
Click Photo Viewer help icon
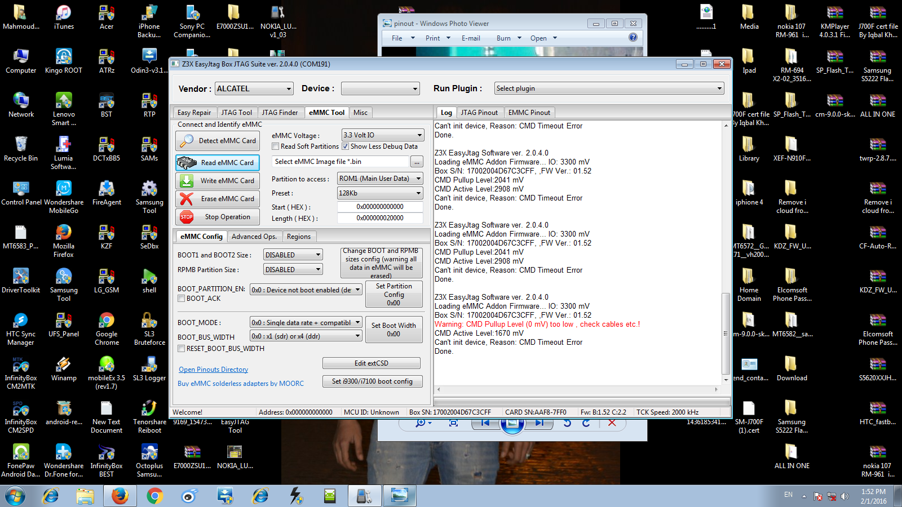pos(633,37)
